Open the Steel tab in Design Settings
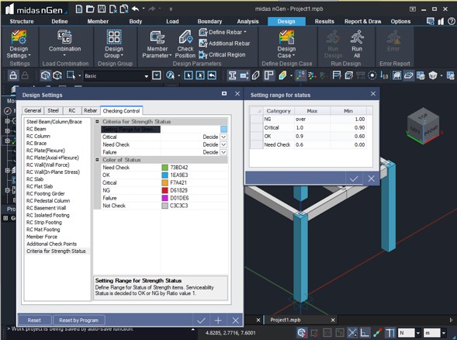The height and width of the screenshot is (340, 457). pyautogui.click(x=53, y=110)
